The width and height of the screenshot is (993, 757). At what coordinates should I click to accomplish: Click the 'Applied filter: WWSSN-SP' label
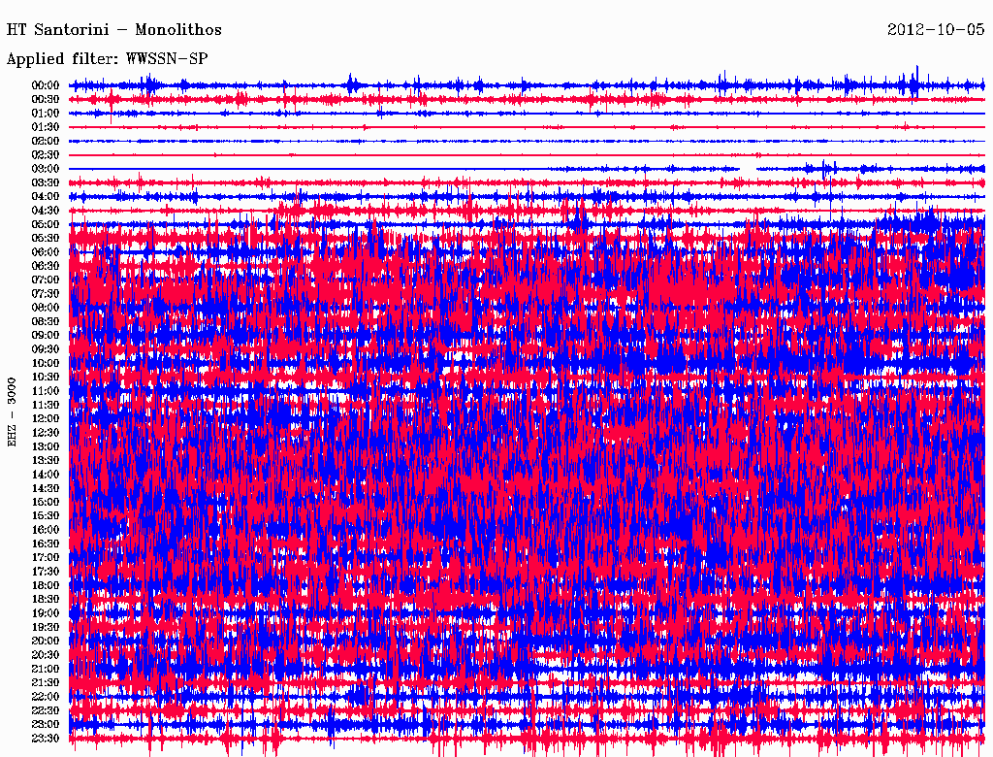tap(107, 59)
